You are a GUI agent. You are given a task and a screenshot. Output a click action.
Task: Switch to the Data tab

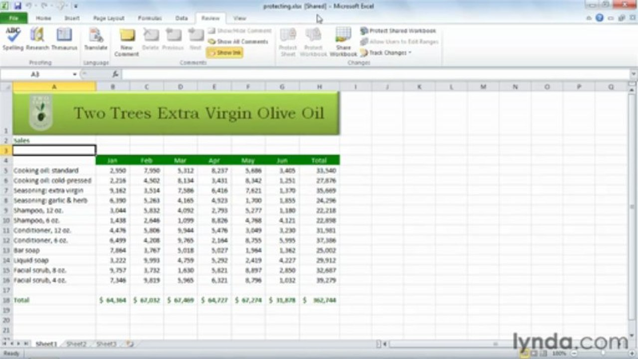click(182, 18)
